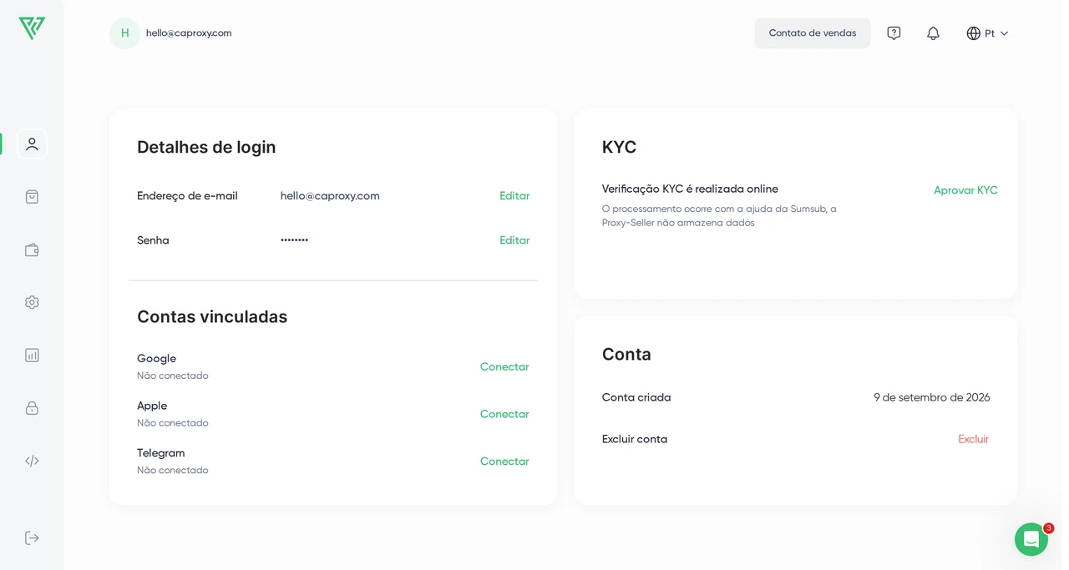Image resolution: width=1069 pixels, height=570 pixels.
Task: Open the live chat widget bubble
Action: click(x=1031, y=539)
